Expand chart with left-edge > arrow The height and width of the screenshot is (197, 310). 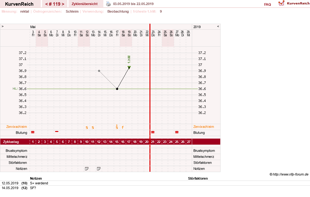[3, 26]
